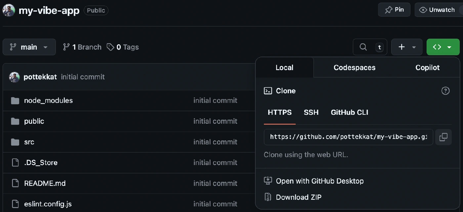Image resolution: width=463 pixels, height=212 pixels.
Task: Switch to the Copilot tab
Action: click(427, 67)
